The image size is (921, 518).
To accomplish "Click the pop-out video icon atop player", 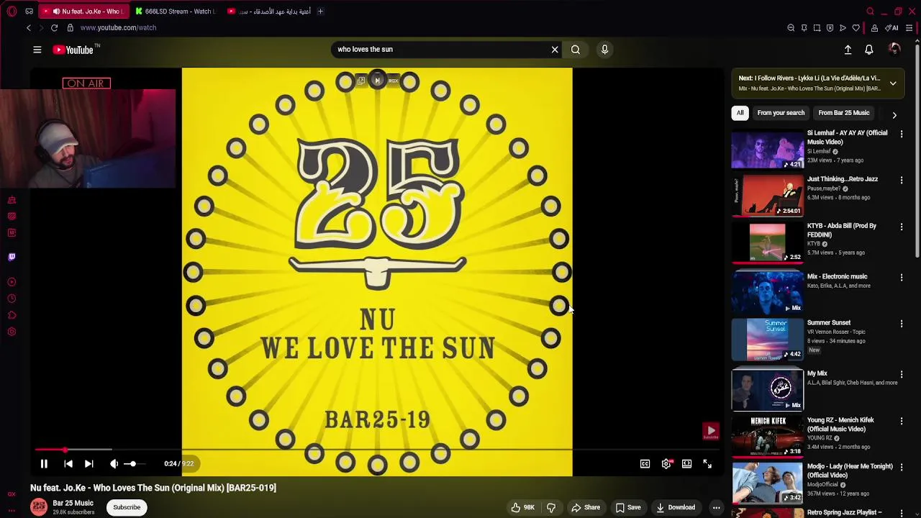I will click(x=361, y=81).
